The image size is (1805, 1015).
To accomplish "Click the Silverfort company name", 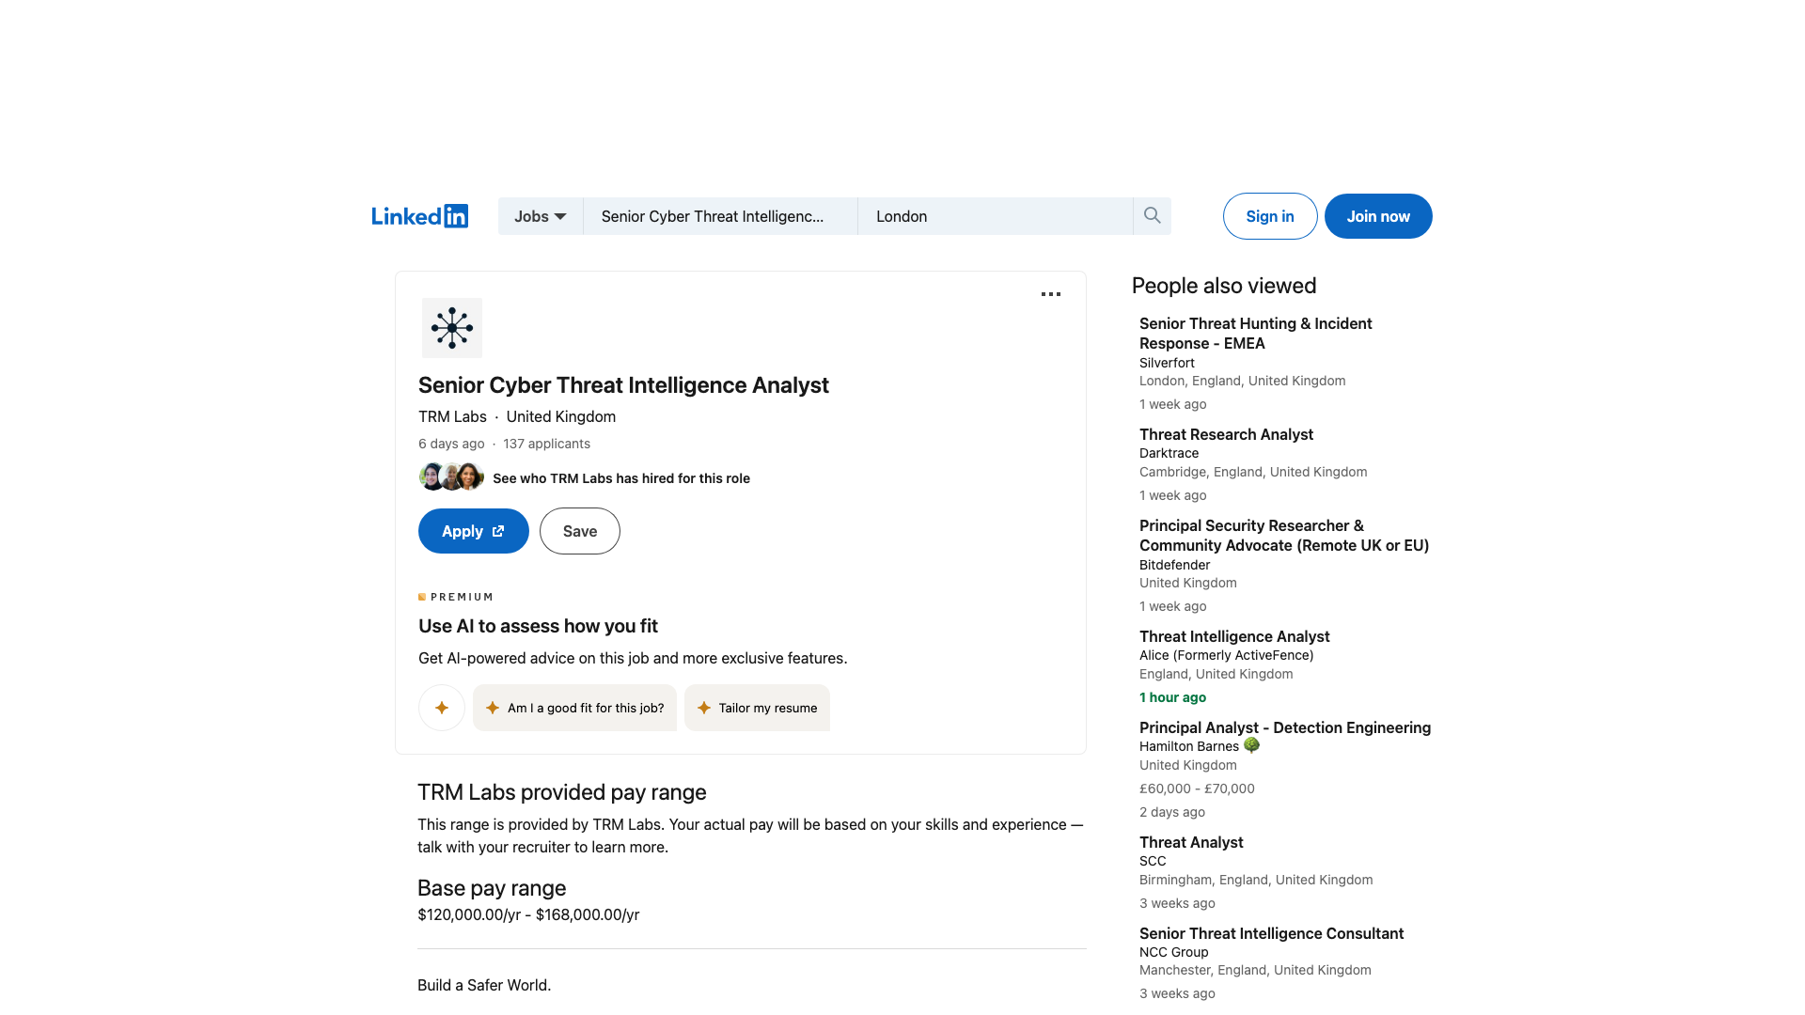I will 1167,363.
